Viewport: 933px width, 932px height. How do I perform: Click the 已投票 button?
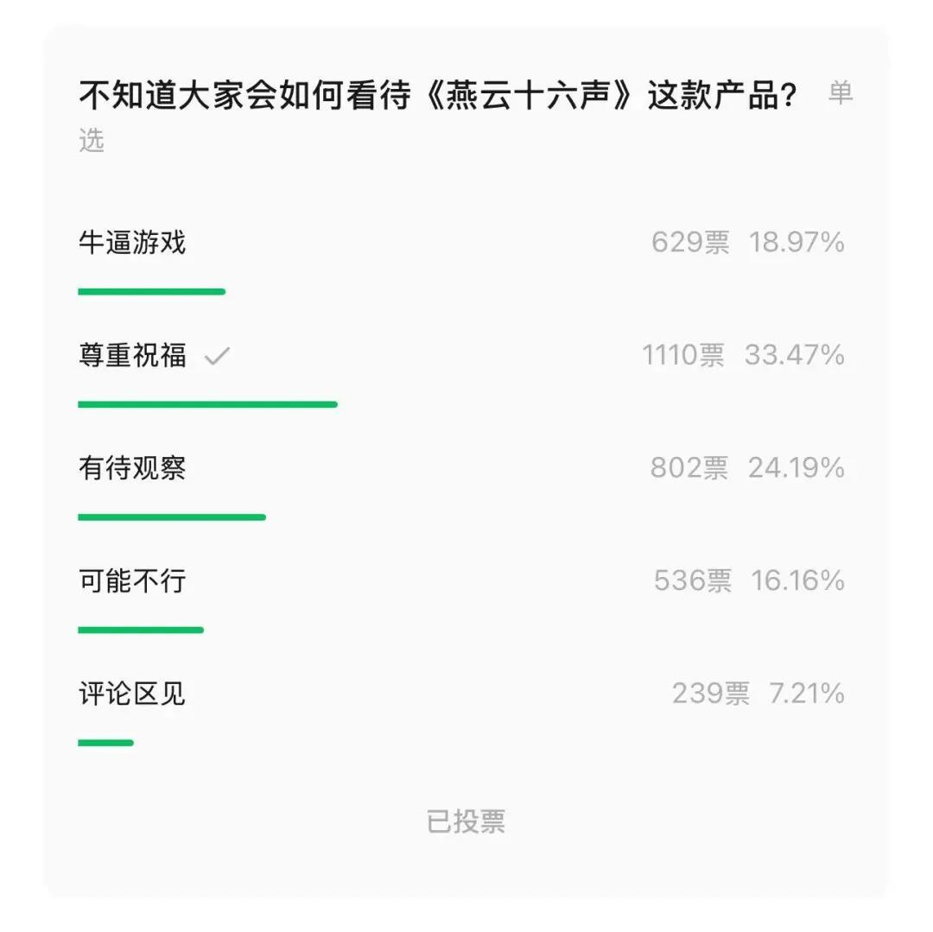[x=466, y=821]
